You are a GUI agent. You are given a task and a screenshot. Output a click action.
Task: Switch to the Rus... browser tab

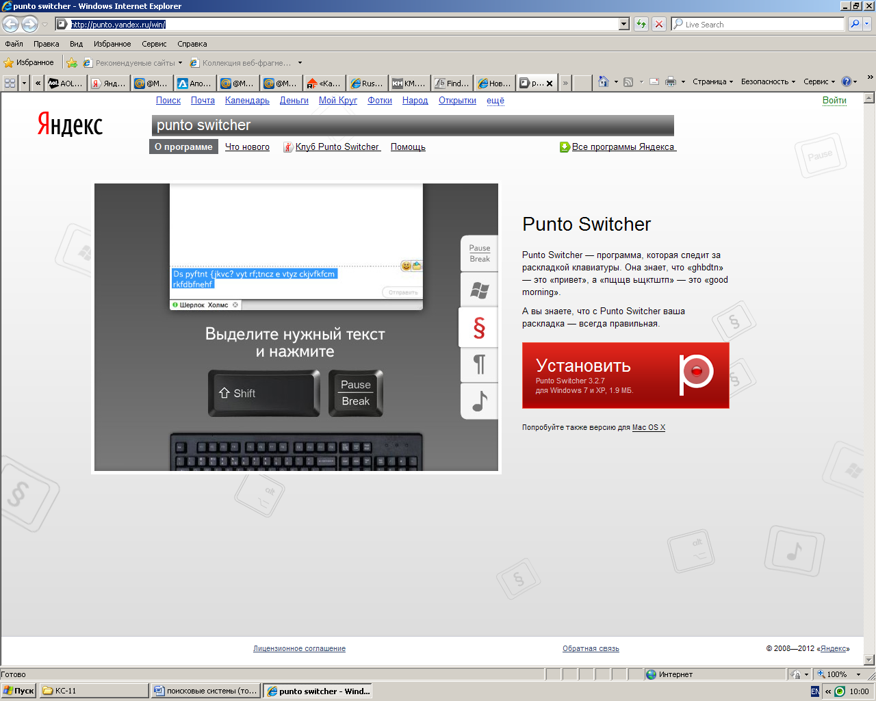pos(366,84)
